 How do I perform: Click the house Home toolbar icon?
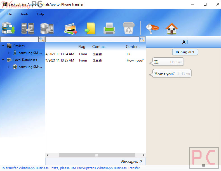click(172, 28)
